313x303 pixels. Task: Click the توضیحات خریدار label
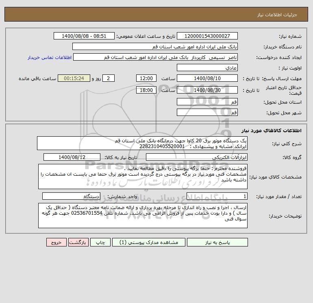[285, 216]
